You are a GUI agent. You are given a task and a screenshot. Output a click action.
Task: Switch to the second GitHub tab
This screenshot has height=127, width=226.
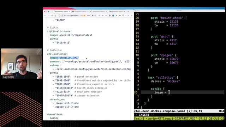80,12
